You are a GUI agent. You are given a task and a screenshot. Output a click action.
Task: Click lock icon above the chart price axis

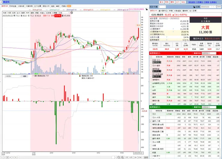(146, 9)
